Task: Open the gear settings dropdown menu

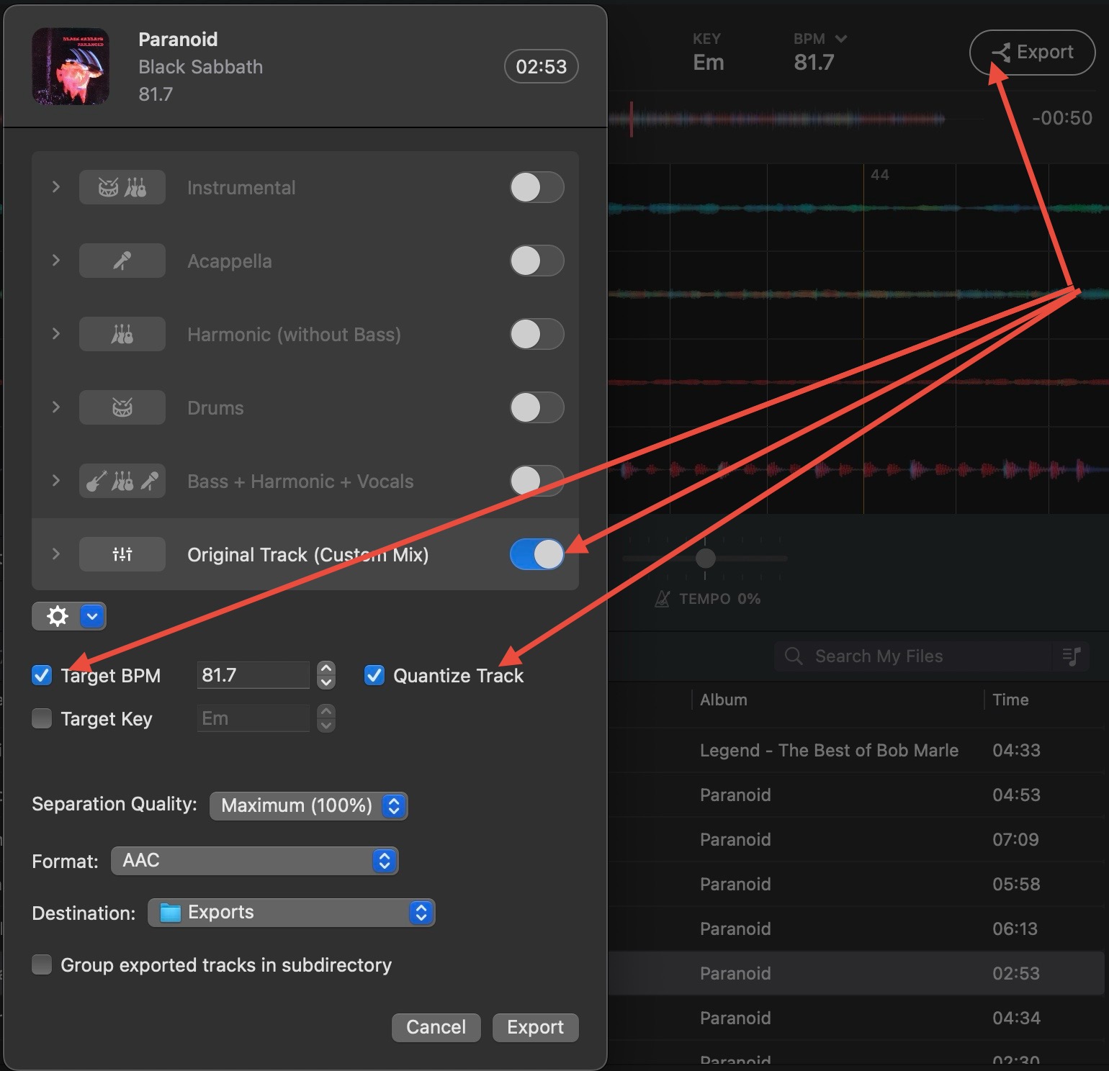Action: coord(92,617)
